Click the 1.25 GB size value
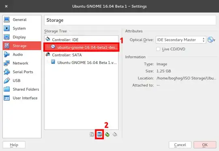Viewport: 219px width, 151px height. pos(164,71)
